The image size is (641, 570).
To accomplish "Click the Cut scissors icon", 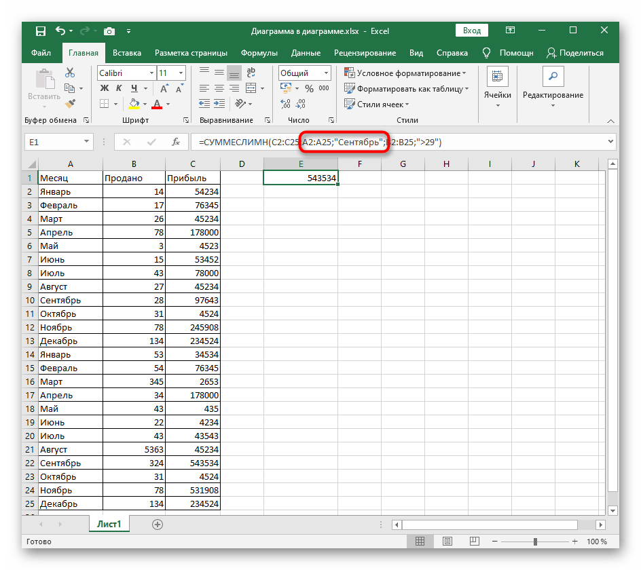I will point(69,73).
